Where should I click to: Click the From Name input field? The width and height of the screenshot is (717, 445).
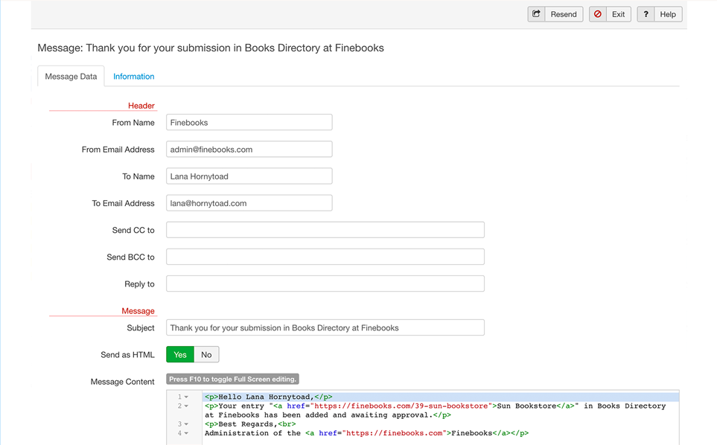249,123
